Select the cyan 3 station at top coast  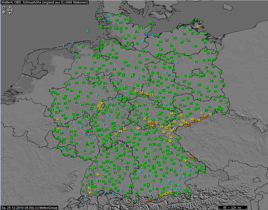point(98,10)
